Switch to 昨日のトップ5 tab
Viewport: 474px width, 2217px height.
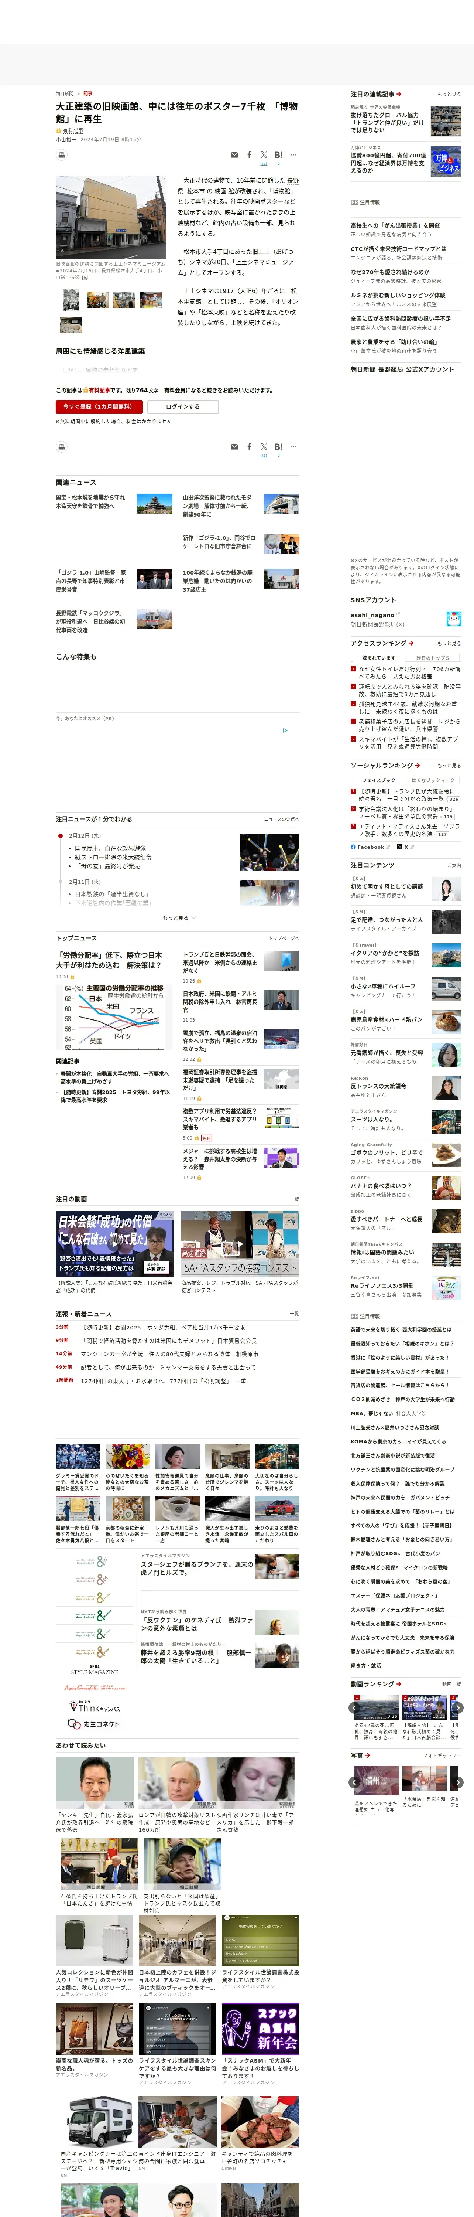[433, 658]
